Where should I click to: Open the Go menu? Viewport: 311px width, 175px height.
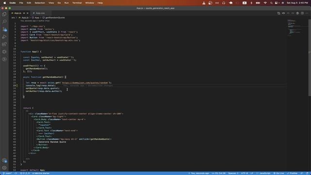(59, 3)
